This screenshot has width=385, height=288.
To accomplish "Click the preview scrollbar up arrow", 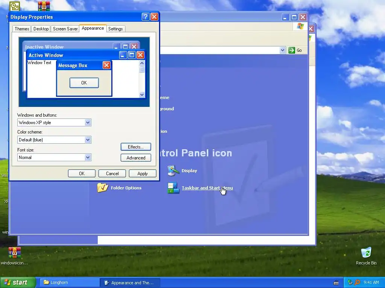I will [x=142, y=63].
